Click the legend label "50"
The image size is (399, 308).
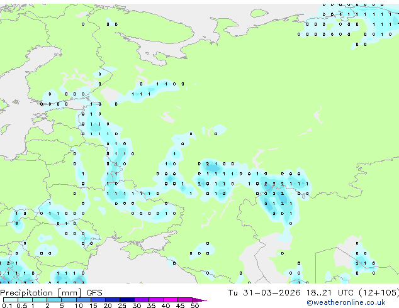click(x=194, y=305)
